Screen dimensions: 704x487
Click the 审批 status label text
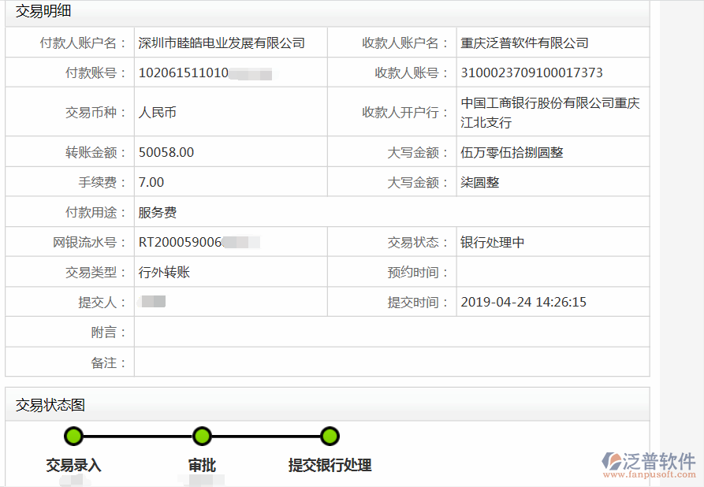(x=202, y=464)
